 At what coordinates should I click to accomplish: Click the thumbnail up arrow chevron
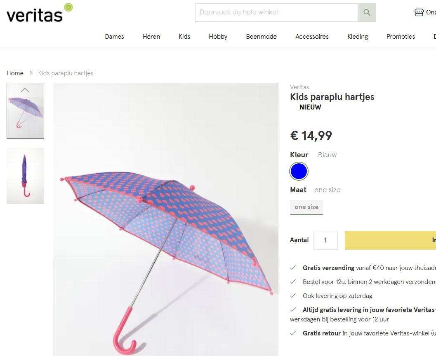pyautogui.click(x=25, y=90)
